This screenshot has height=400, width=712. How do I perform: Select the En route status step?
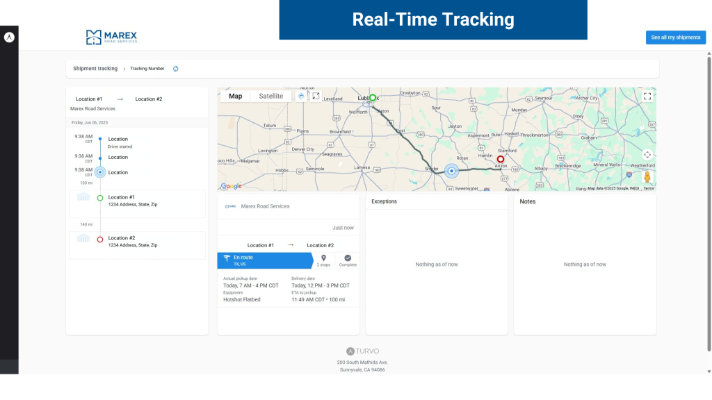(266, 260)
